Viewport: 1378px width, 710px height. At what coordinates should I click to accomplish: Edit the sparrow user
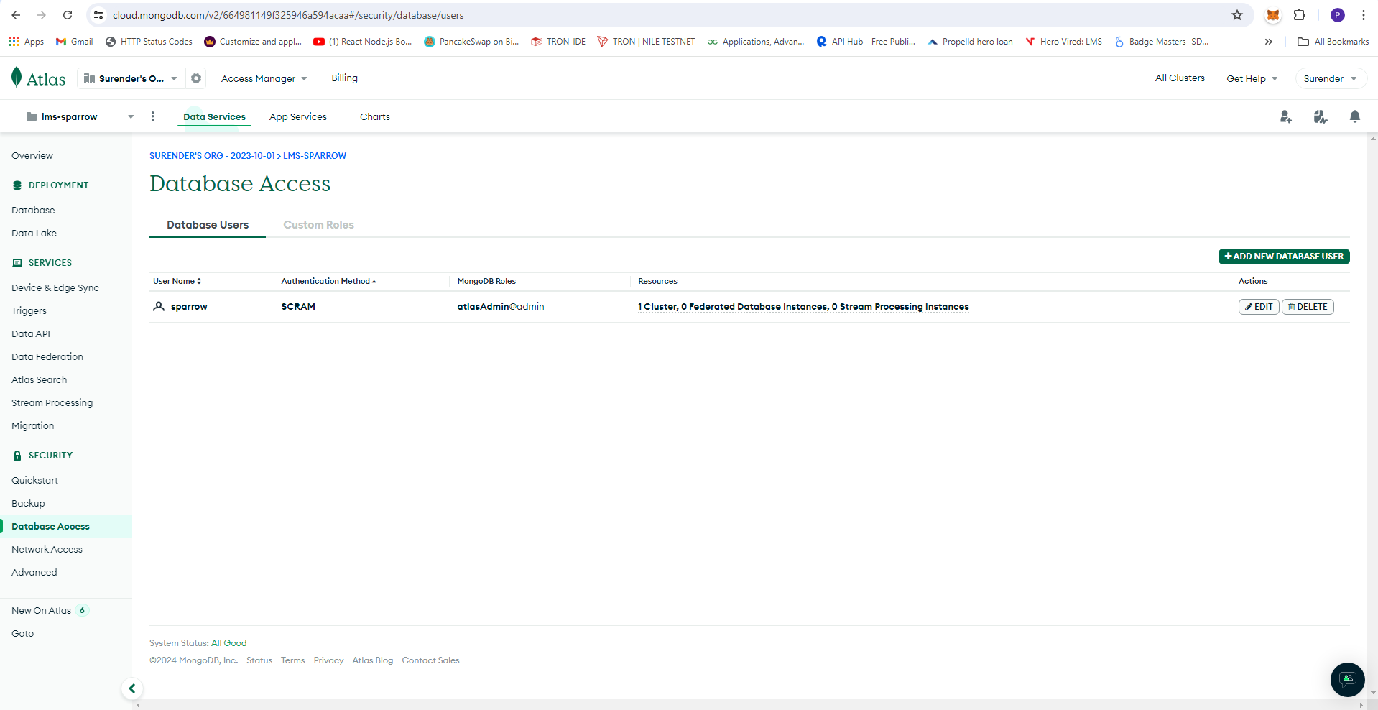click(1259, 307)
